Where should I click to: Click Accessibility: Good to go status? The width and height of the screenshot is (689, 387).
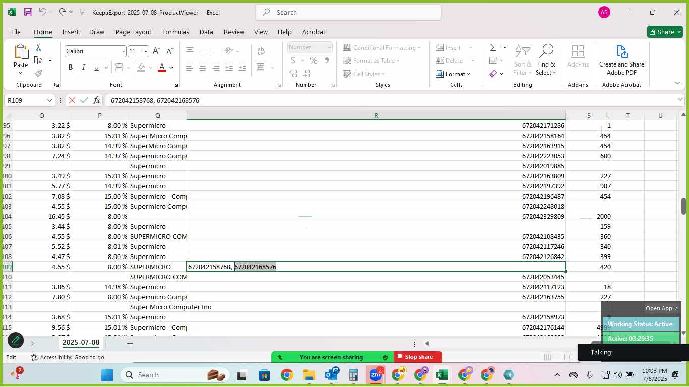pos(68,357)
